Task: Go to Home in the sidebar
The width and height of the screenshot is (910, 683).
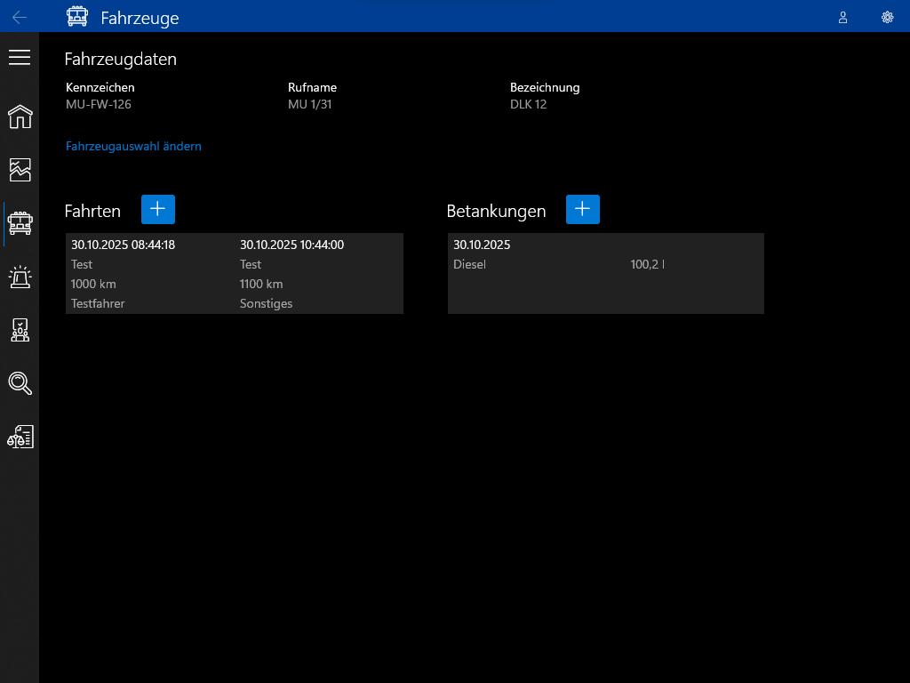Action: (20, 117)
